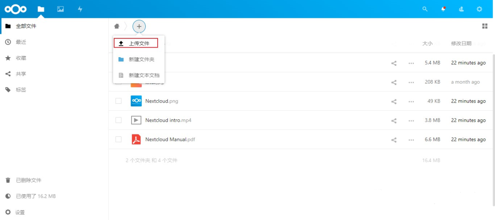Click the 16.4 MB total size
This screenshot has width=495, height=220.
point(431,161)
